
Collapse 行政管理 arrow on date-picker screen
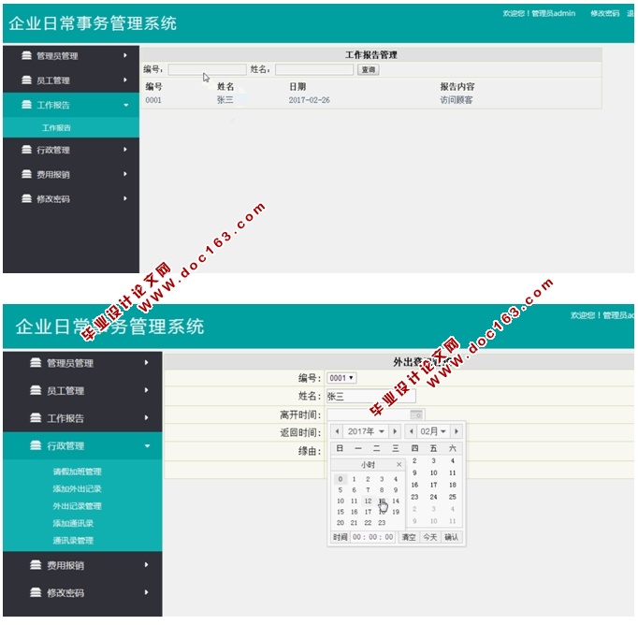tap(147, 446)
